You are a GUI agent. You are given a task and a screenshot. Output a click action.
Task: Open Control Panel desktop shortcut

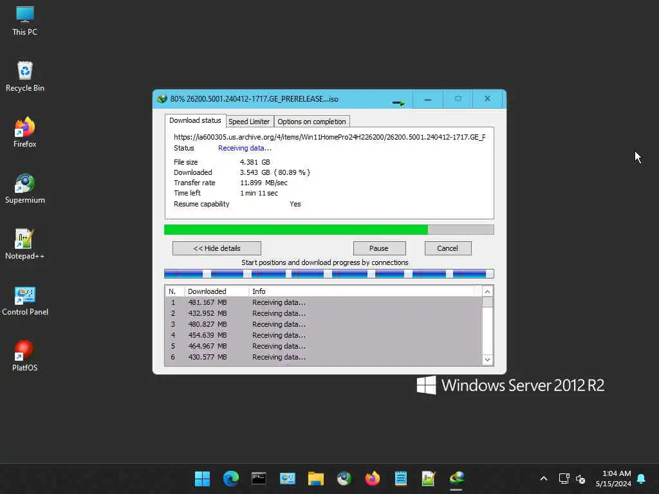(x=25, y=300)
